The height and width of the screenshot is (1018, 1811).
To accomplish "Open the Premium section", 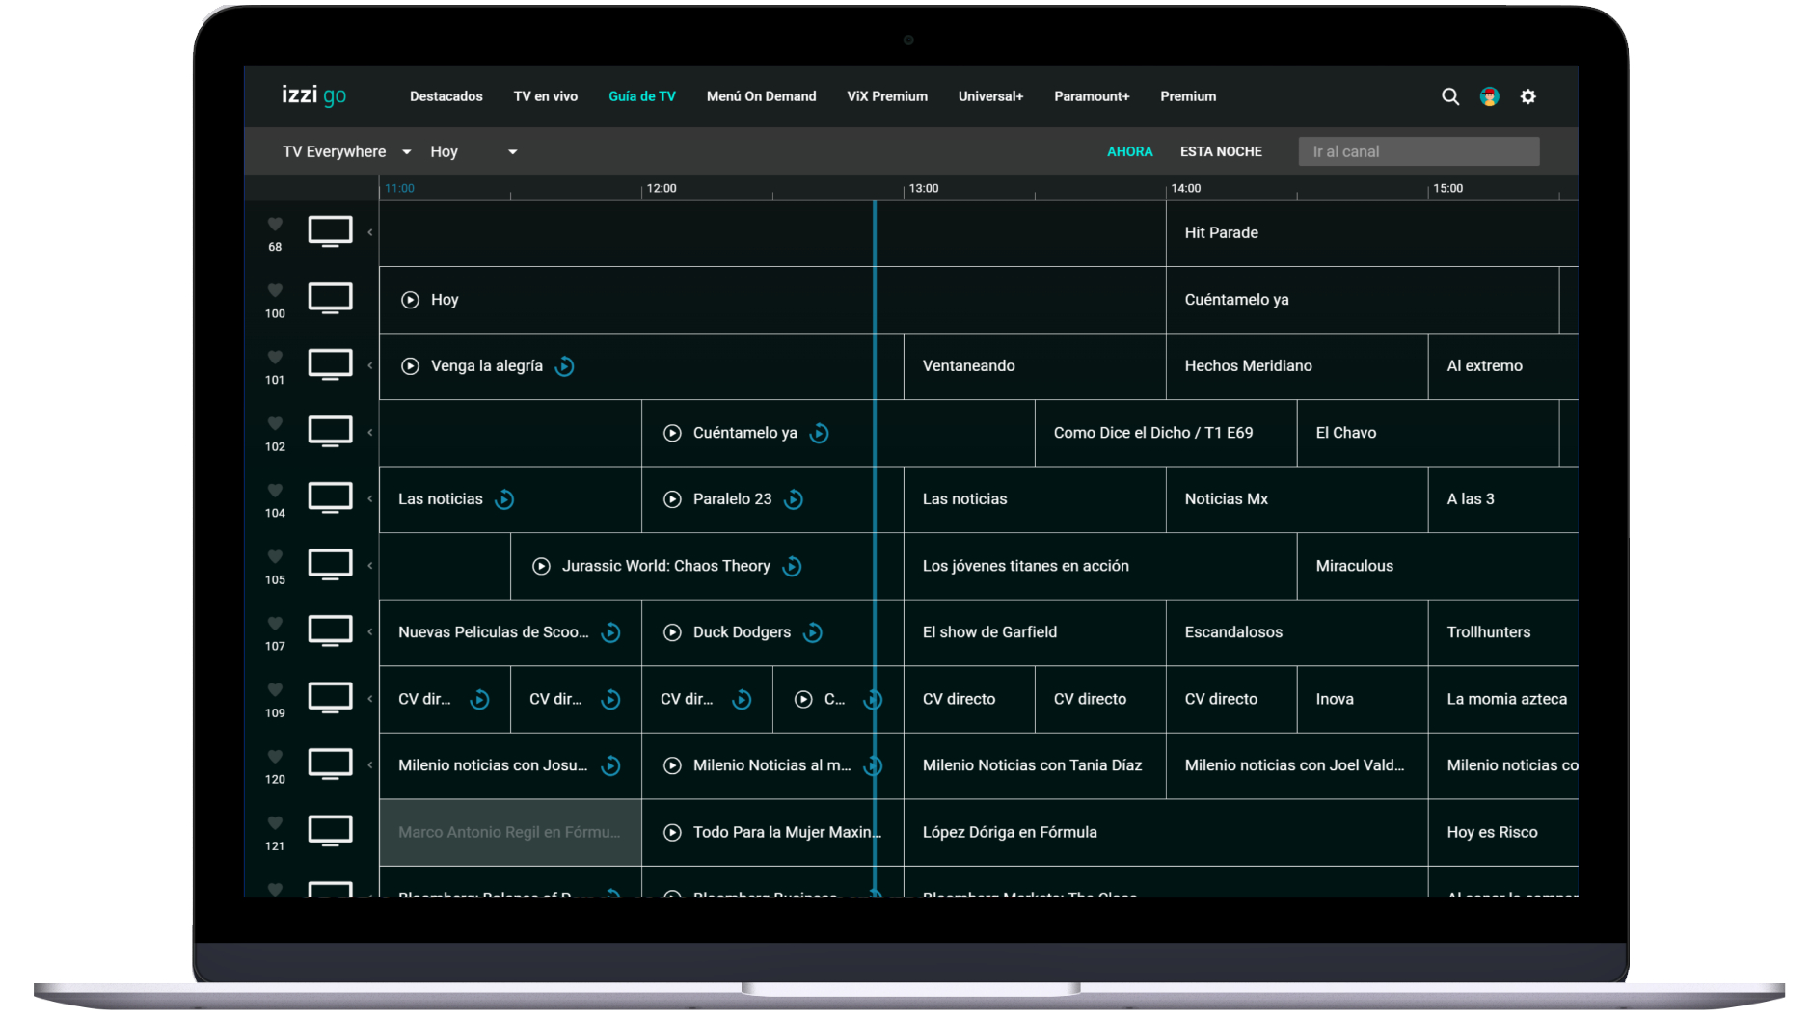I will 1188,96.
